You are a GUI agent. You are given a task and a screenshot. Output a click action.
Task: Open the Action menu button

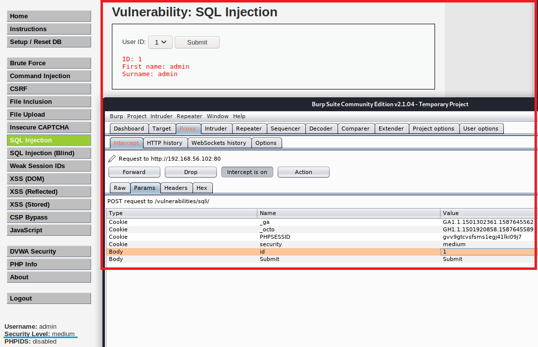pyautogui.click(x=303, y=172)
